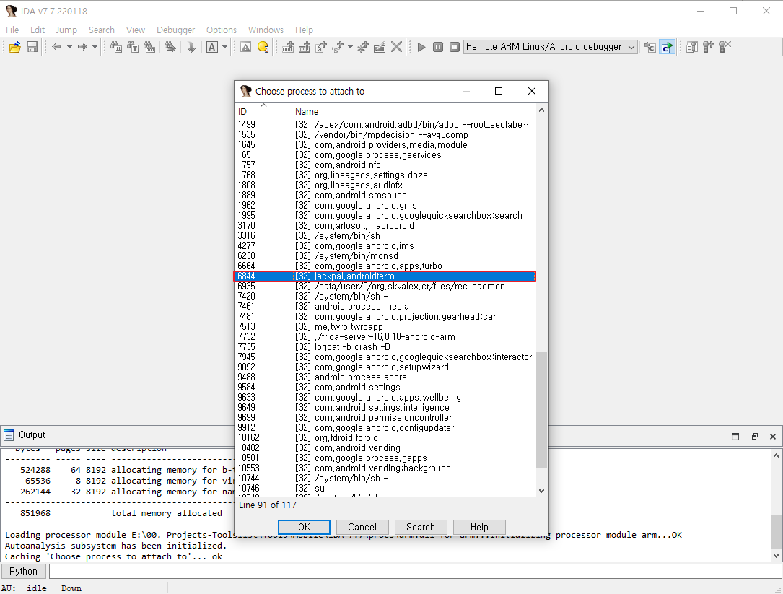Undock the Output window with float icon
This screenshot has width=783, height=594.
[x=755, y=436]
